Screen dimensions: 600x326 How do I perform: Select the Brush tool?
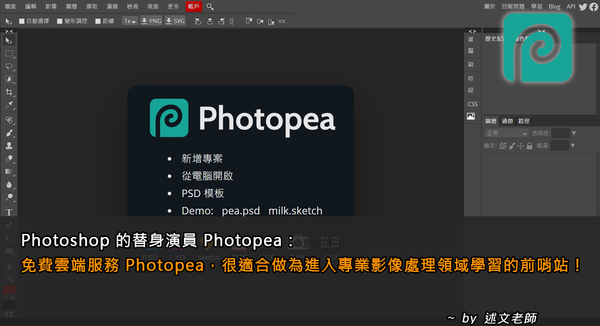[9, 133]
